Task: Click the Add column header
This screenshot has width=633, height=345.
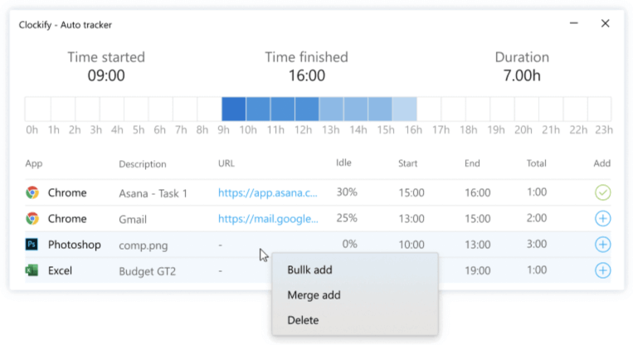Action: (x=602, y=163)
